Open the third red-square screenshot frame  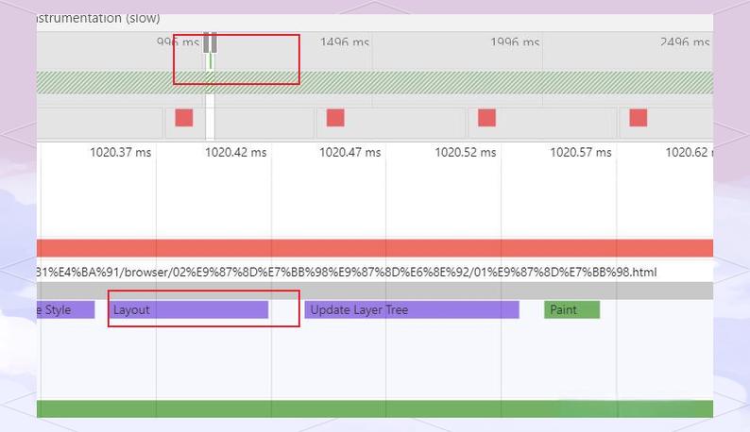486,118
